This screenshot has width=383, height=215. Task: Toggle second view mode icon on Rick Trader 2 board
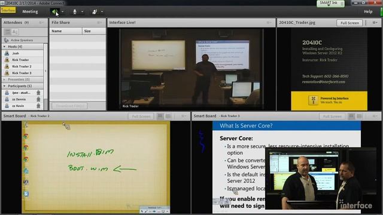[x=168, y=116]
